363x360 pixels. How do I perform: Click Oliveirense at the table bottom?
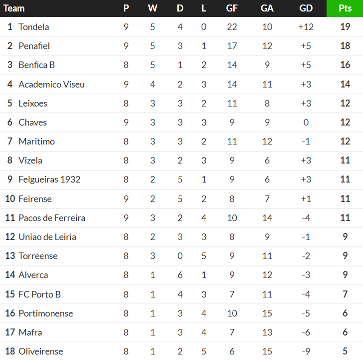40,351
